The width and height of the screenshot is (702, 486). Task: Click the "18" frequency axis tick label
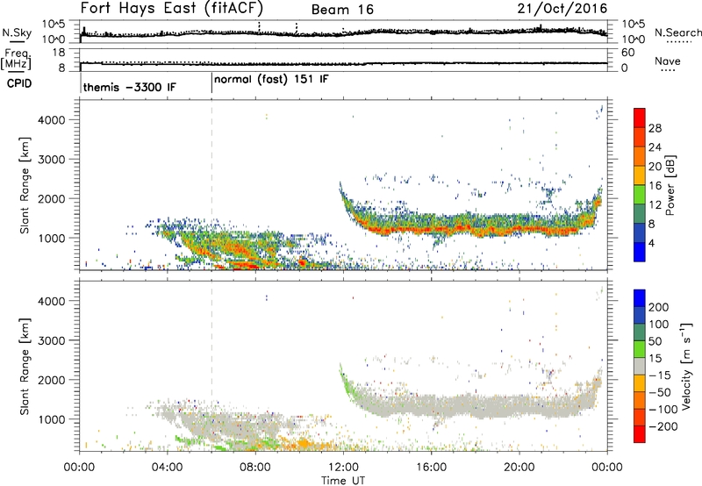point(59,53)
